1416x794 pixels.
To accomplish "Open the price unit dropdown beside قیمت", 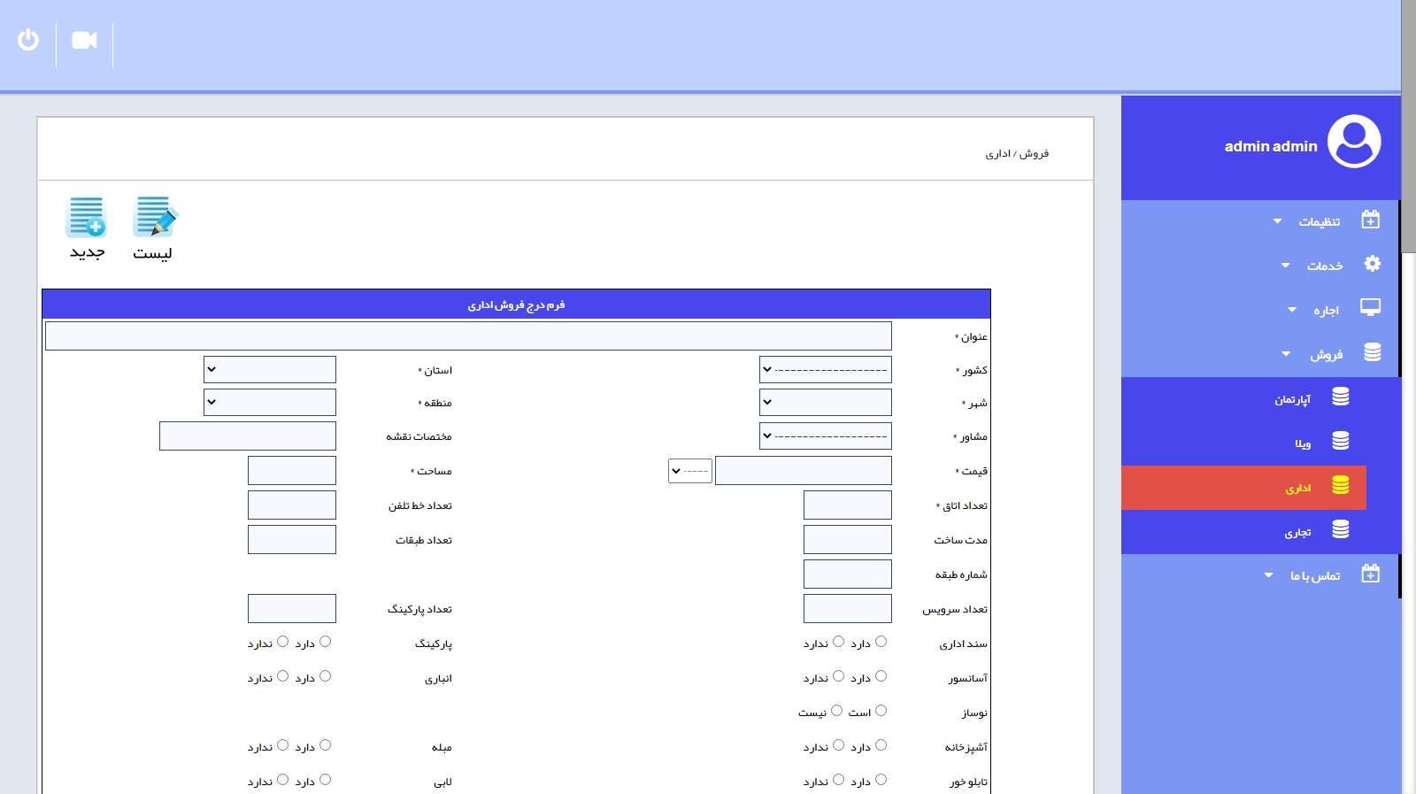I will tap(690, 471).
